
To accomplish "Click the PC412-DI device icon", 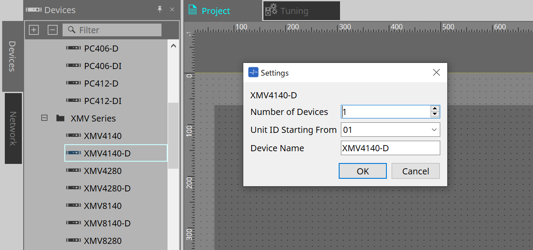I will [74, 101].
